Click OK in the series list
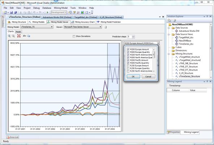214x145 pixels. pos(133,77)
